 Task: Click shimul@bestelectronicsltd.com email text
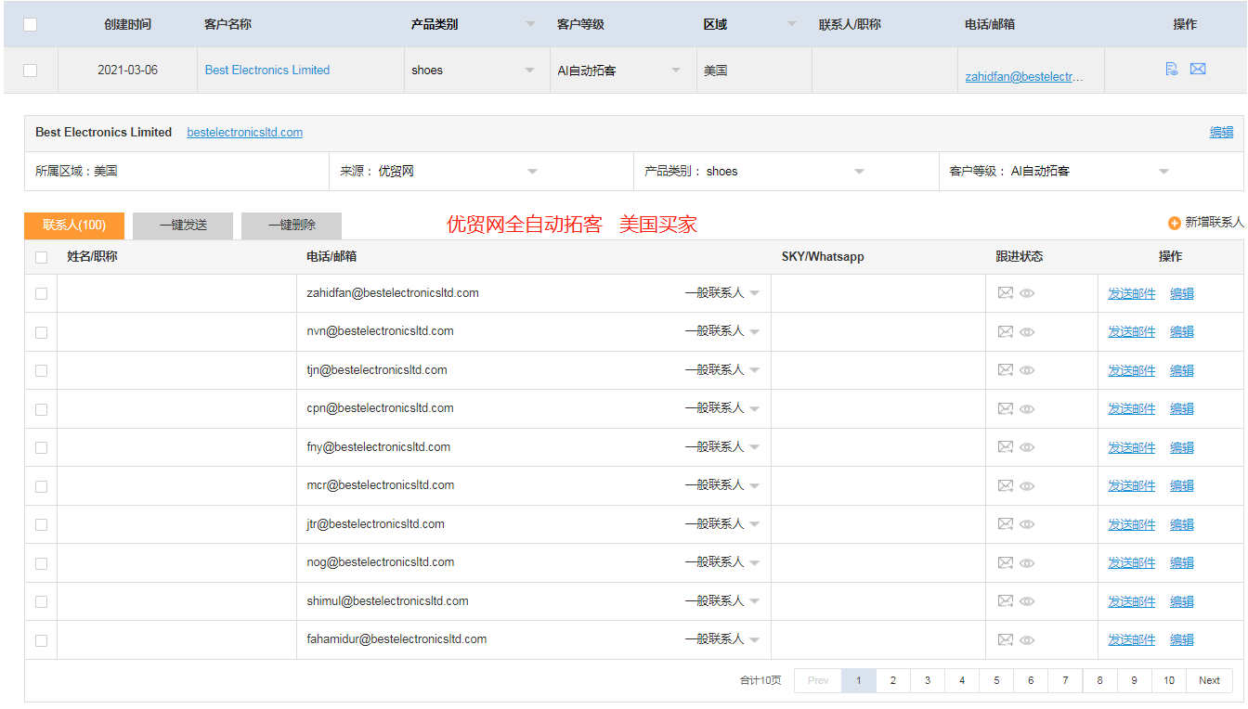click(387, 600)
